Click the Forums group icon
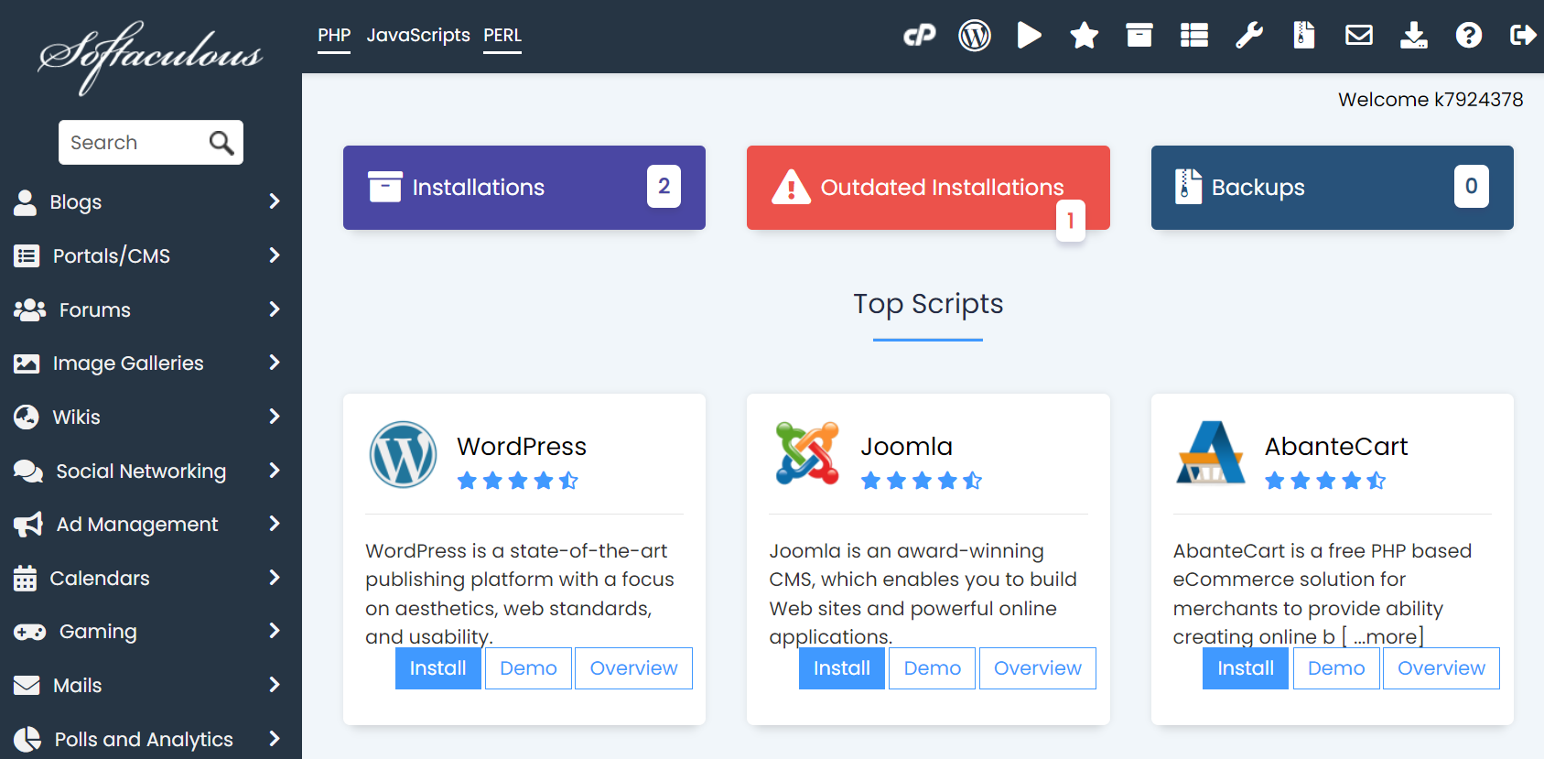Image resolution: width=1544 pixels, height=759 pixels. pos(29,310)
